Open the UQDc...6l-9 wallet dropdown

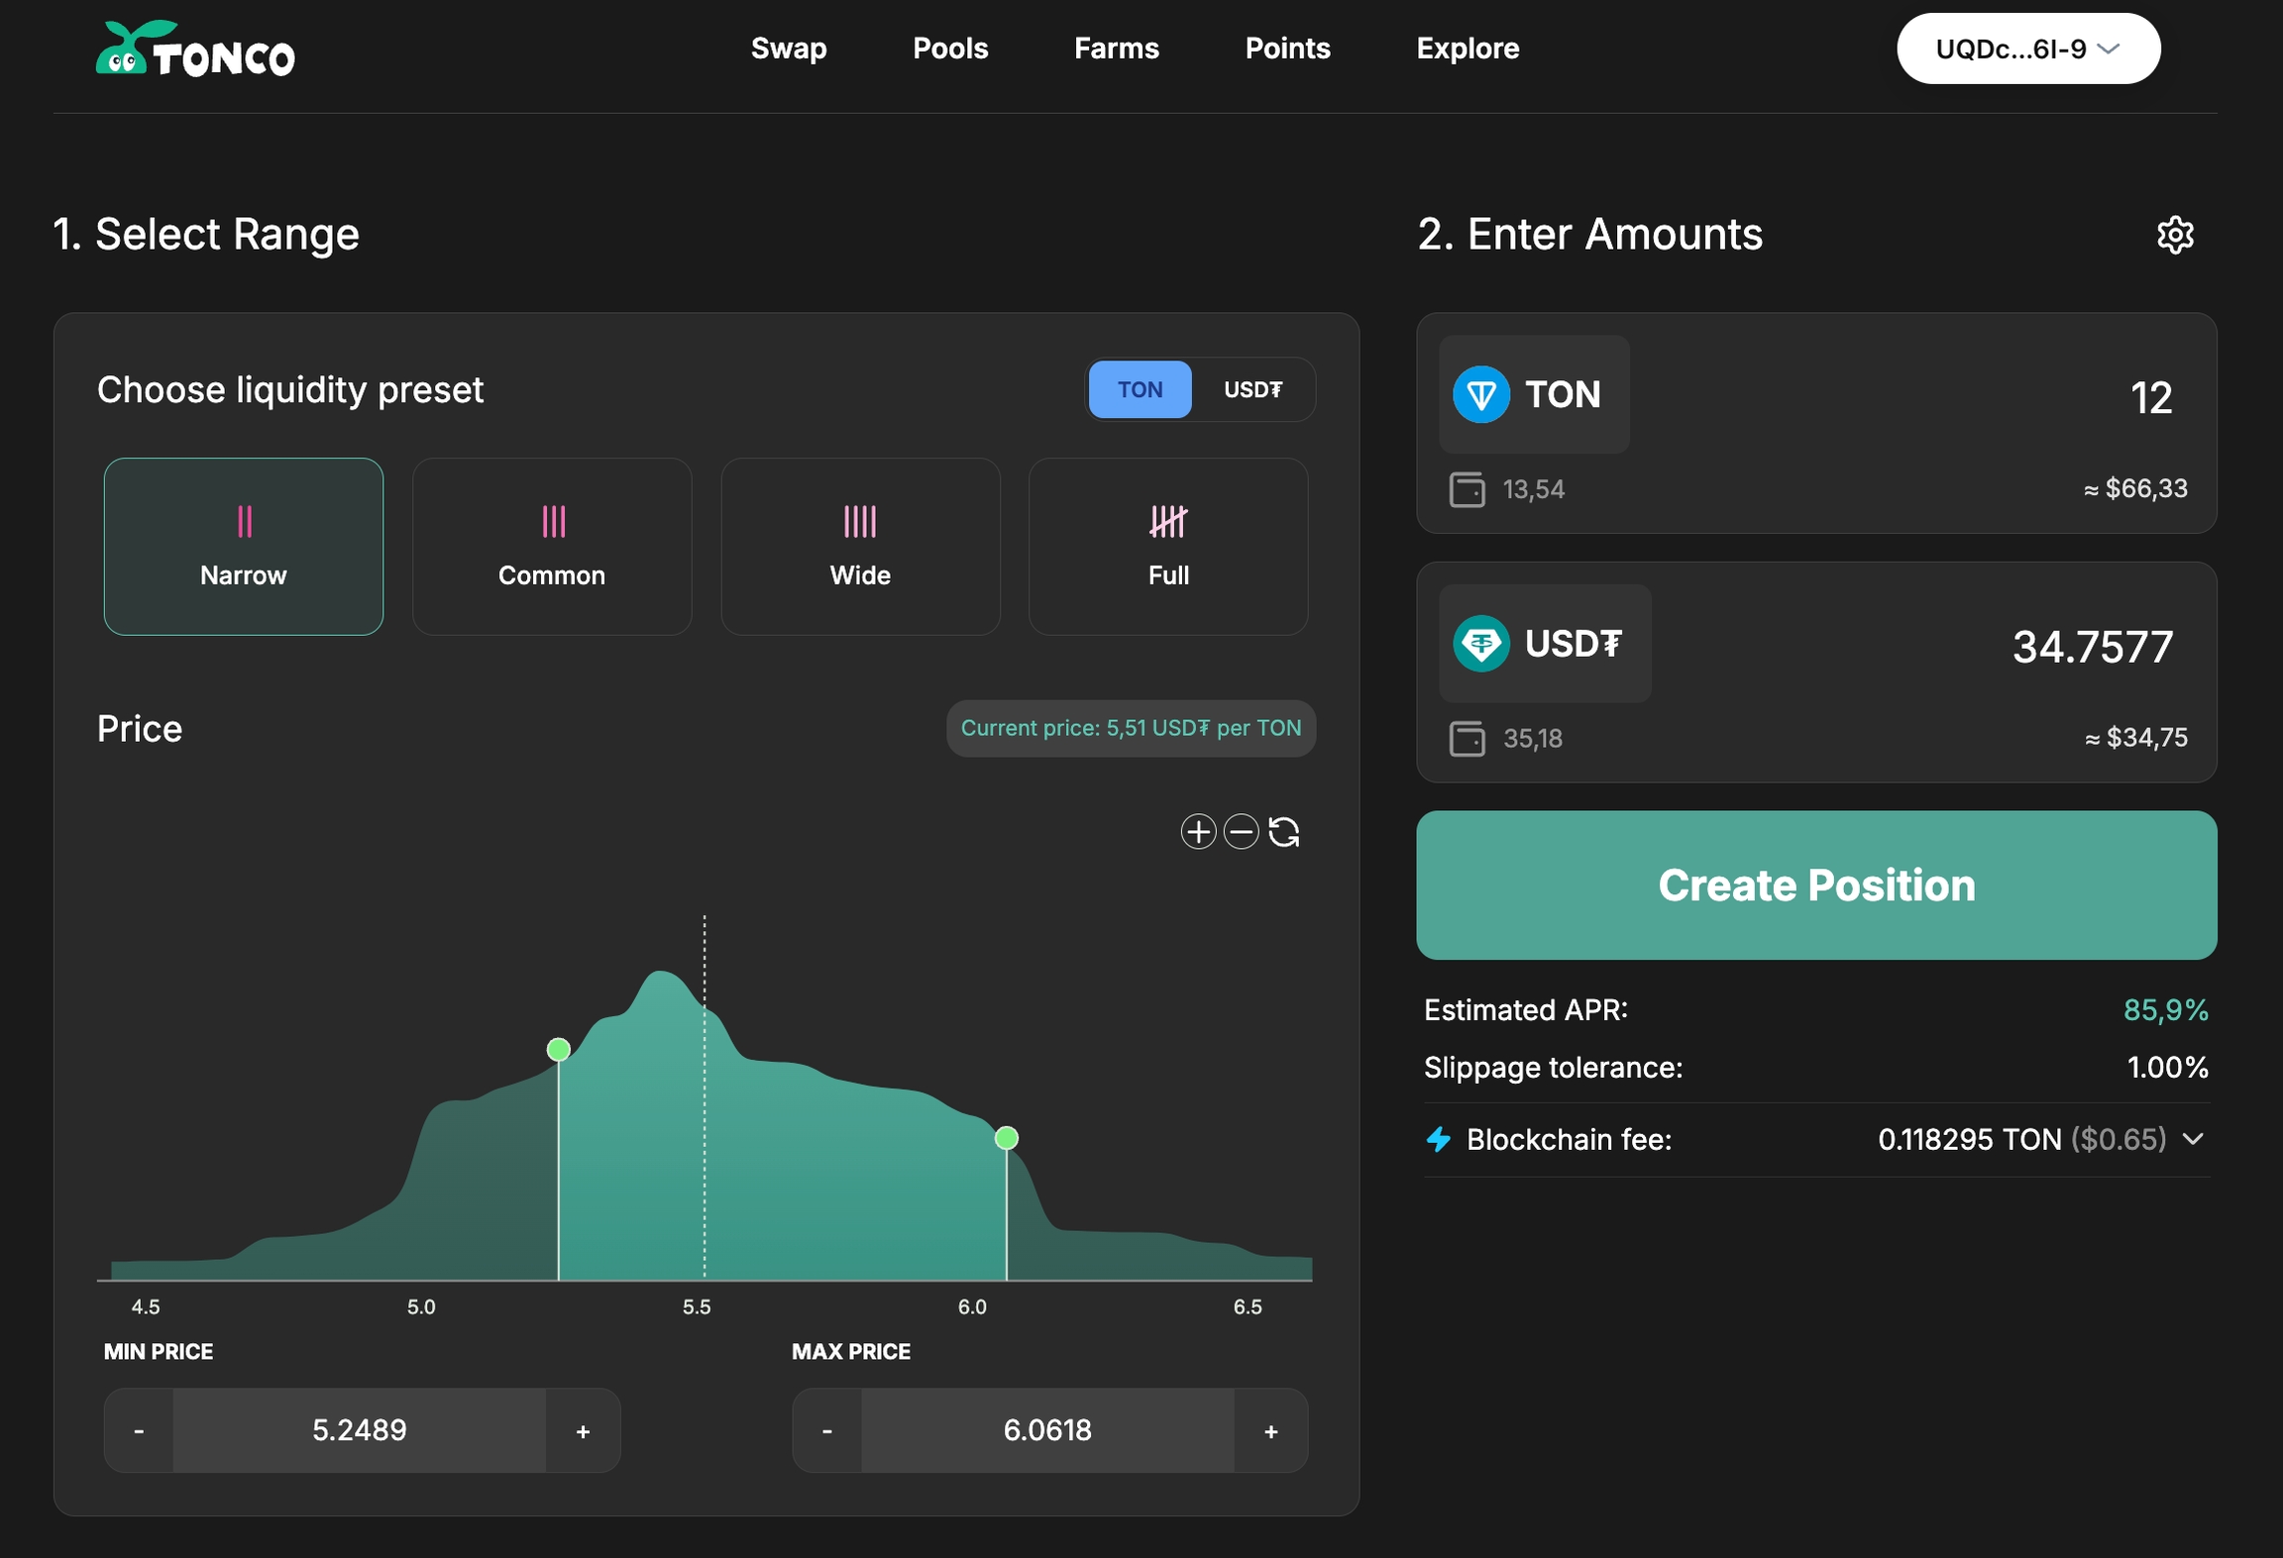(x=2027, y=48)
